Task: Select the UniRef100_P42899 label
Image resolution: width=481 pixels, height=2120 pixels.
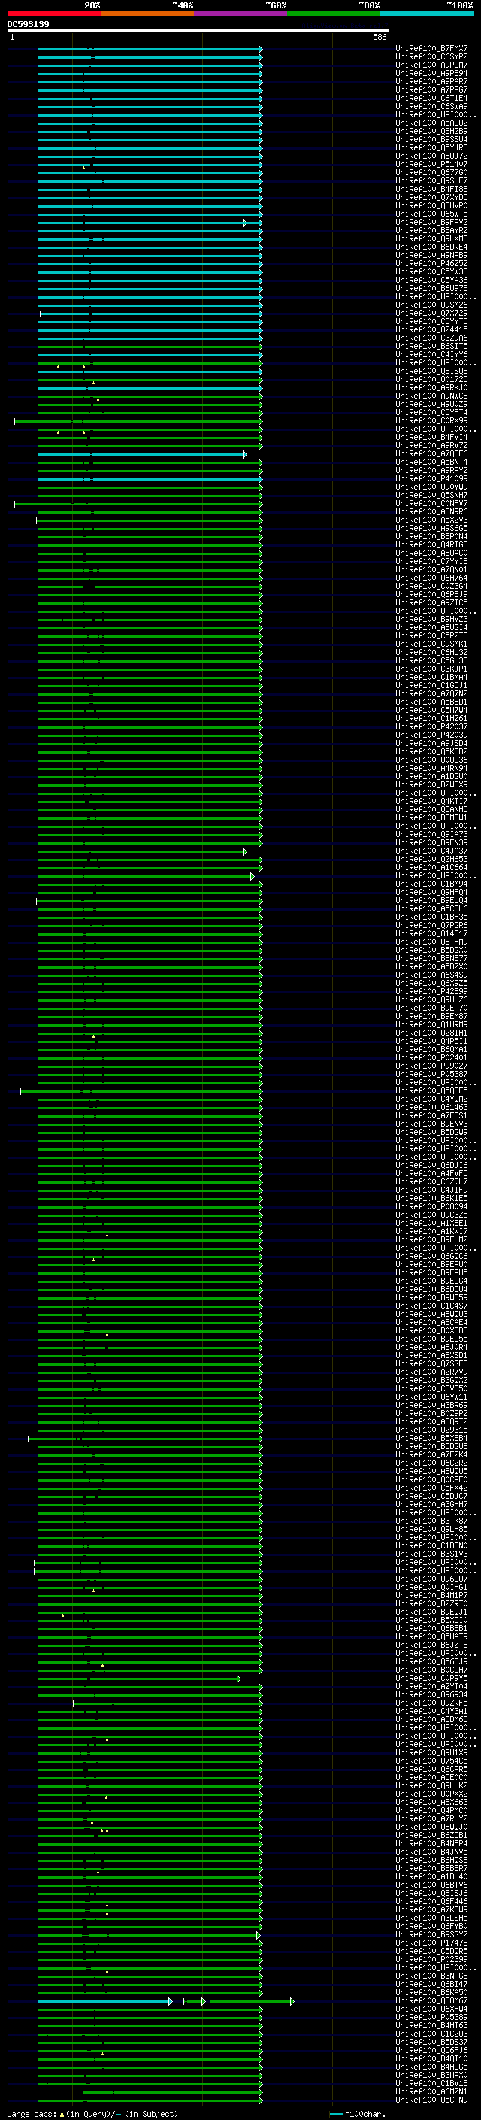Action: coord(431,992)
